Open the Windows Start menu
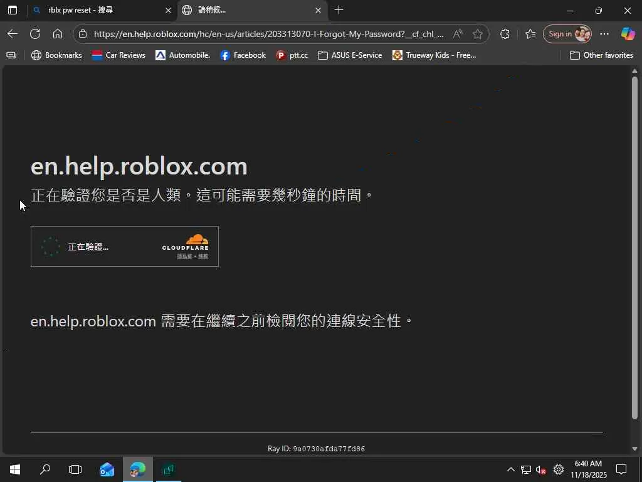642x482 pixels. coord(15,469)
